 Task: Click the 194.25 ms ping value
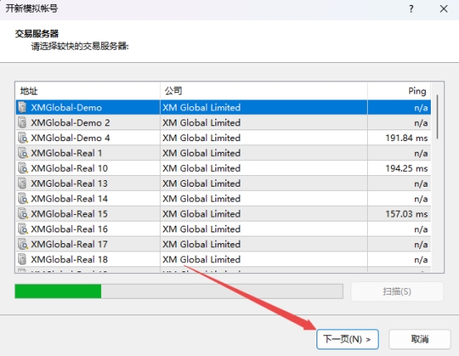(407, 168)
